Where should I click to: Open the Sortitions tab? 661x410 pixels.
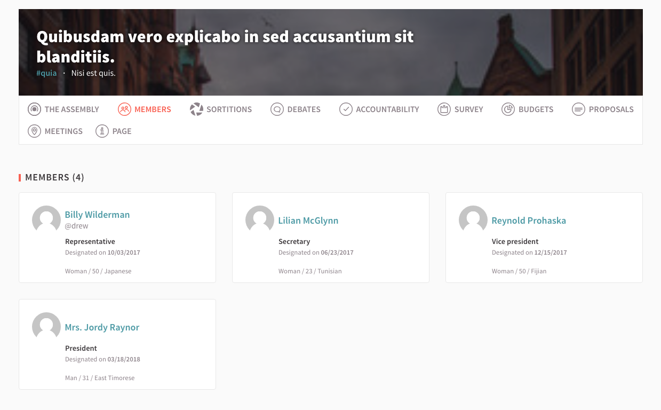tap(229, 109)
